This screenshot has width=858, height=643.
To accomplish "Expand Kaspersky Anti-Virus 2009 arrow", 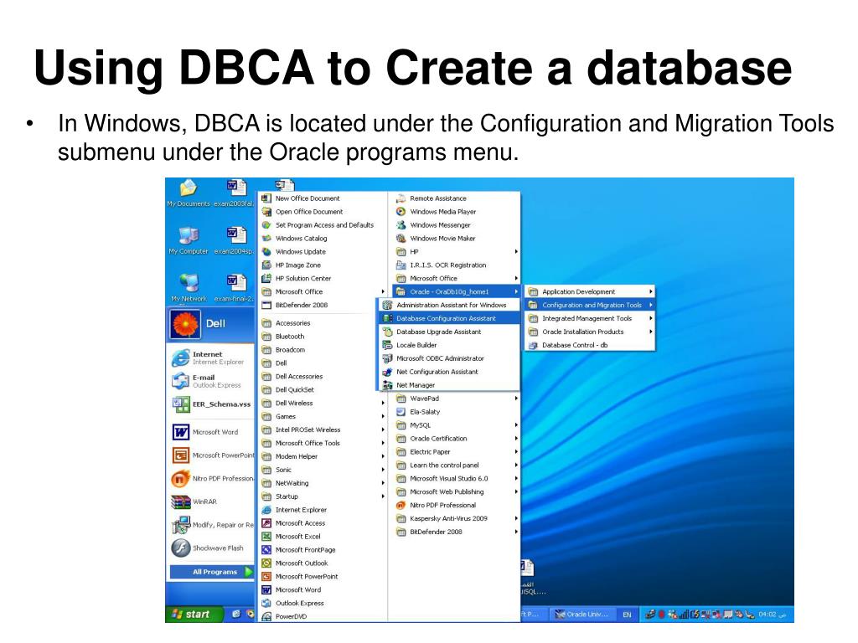I will 516,518.
